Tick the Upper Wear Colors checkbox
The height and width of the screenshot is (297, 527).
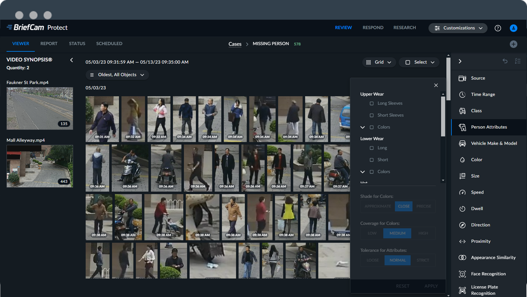coord(372,127)
